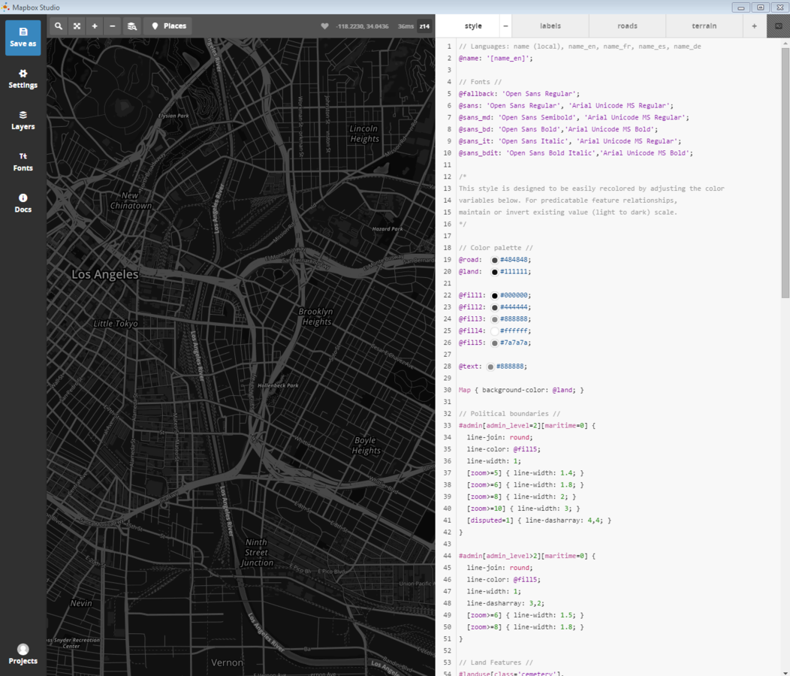The height and width of the screenshot is (676, 790).
Task: Switch to the labels tab
Action: (x=550, y=26)
